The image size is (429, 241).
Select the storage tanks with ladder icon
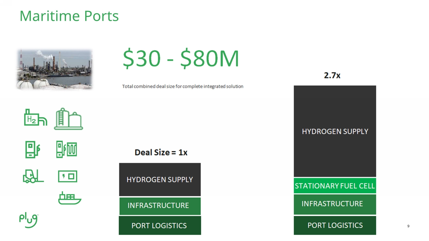click(x=69, y=119)
